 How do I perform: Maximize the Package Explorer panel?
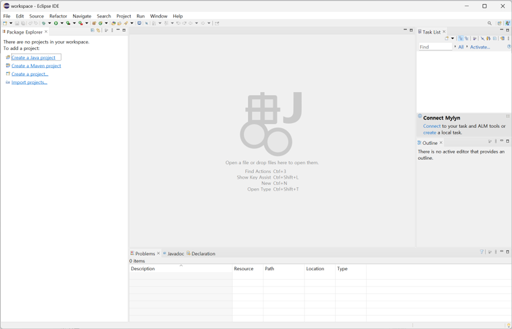124,30
